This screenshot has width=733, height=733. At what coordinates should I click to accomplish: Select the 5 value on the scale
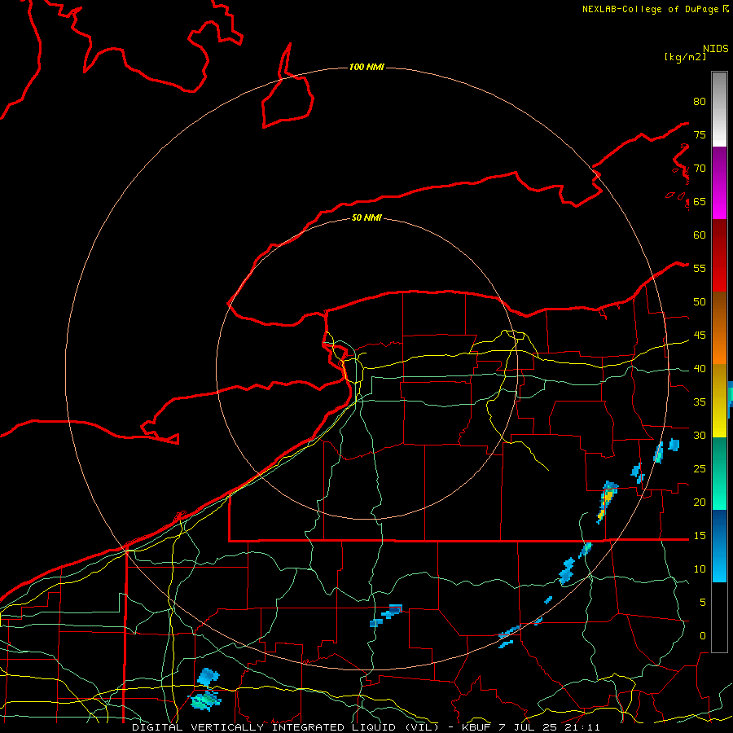click(x=703, y=603)
